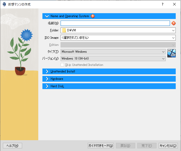Click warning icon beside the name field
Screen dimensions: 181x151
(173, 23)
